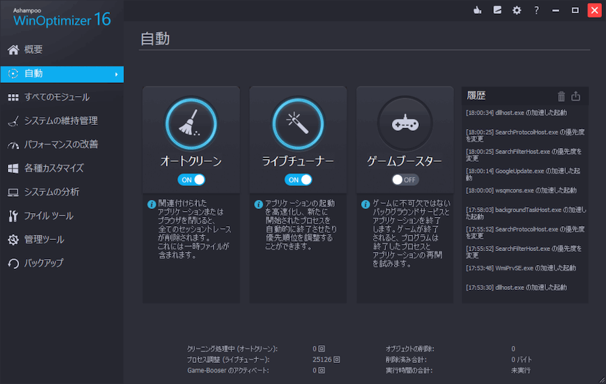Click the パフォーマンスの改善 gauge icon
Viewport: 606px width, 384px height.
[x=13, y=145]
